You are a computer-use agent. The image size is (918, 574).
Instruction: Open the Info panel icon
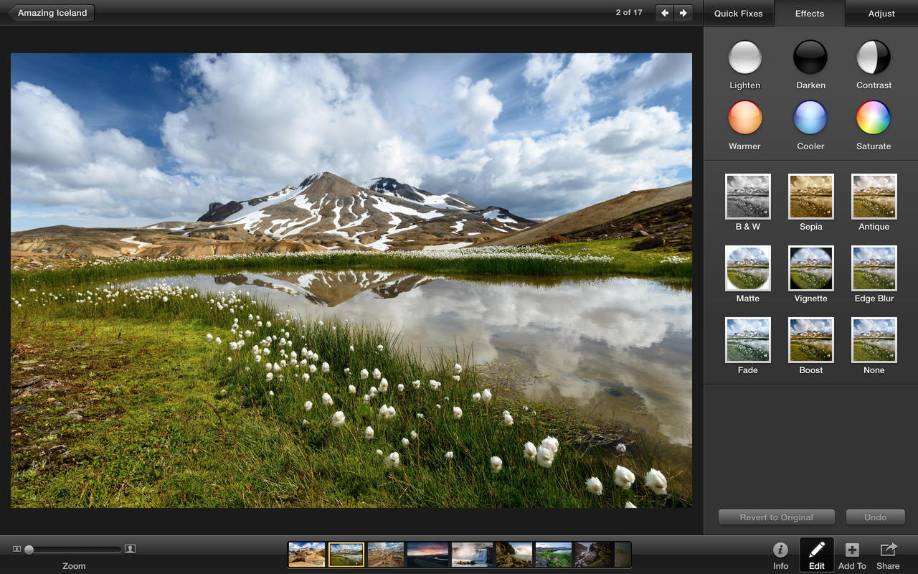[x=780, y=550]
